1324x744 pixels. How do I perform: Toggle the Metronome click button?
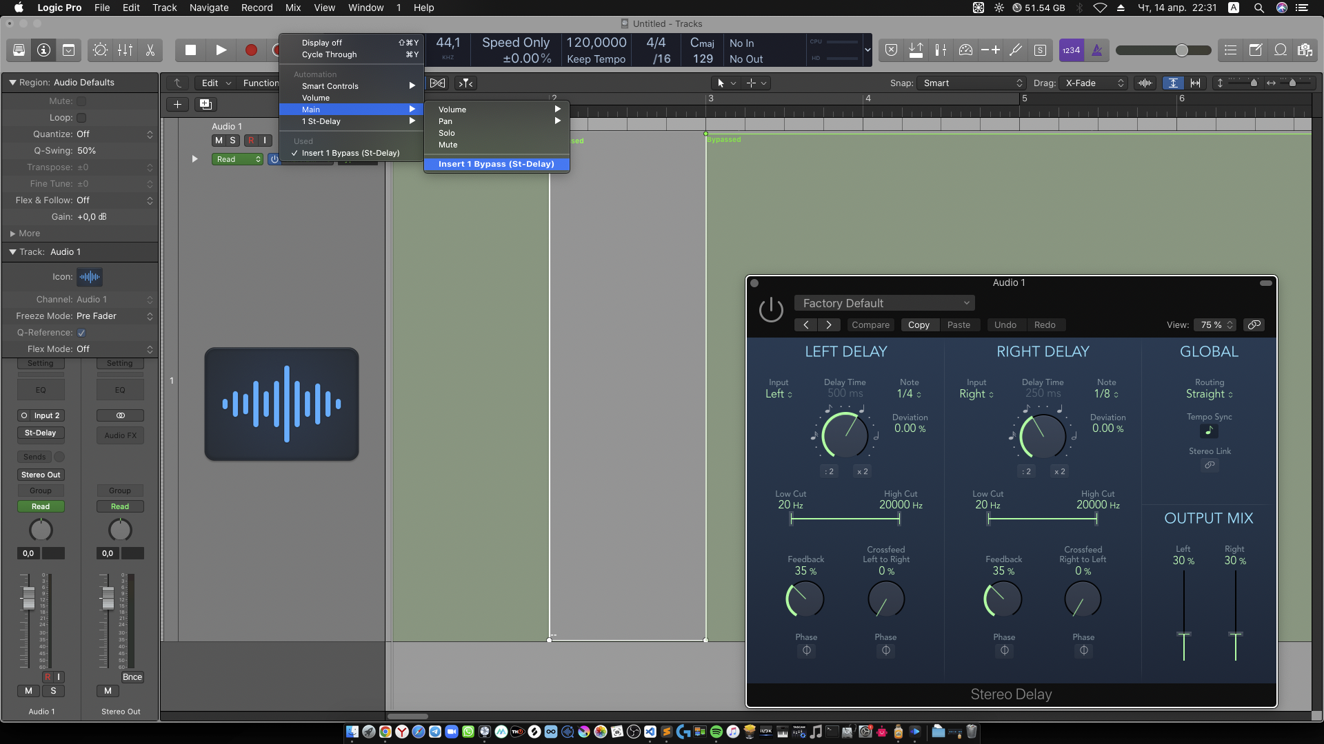click(1096, 50)
